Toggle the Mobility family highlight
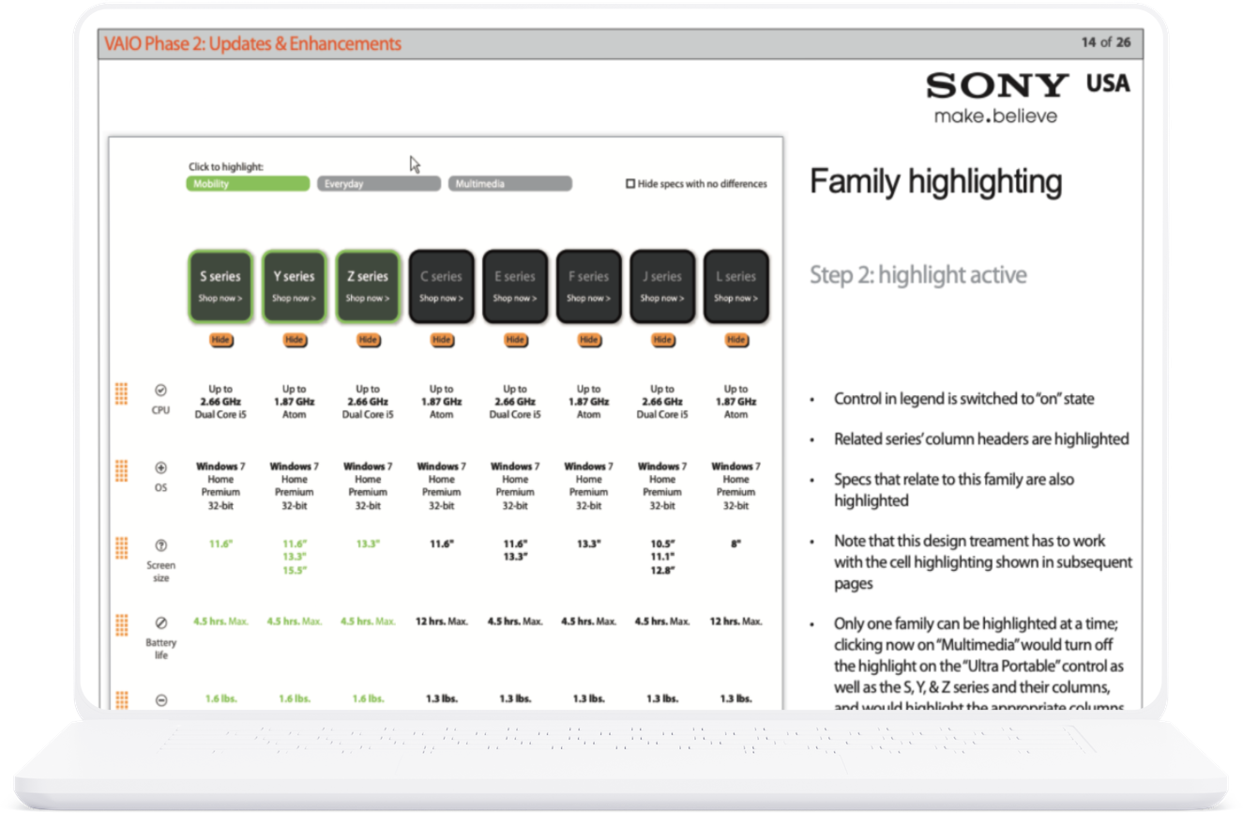This screenshot has height=813, width=1243. (x=248, y=184)
